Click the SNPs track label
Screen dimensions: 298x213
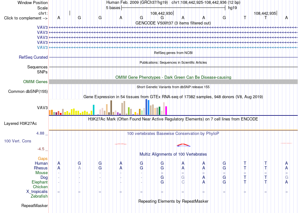point(42,72)
